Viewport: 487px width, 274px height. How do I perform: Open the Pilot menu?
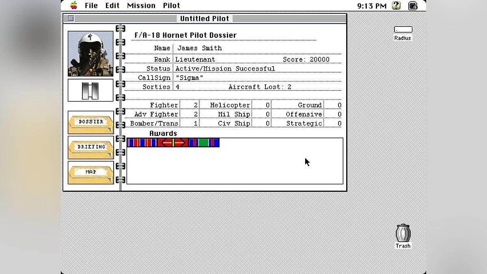tap(172, 6)
